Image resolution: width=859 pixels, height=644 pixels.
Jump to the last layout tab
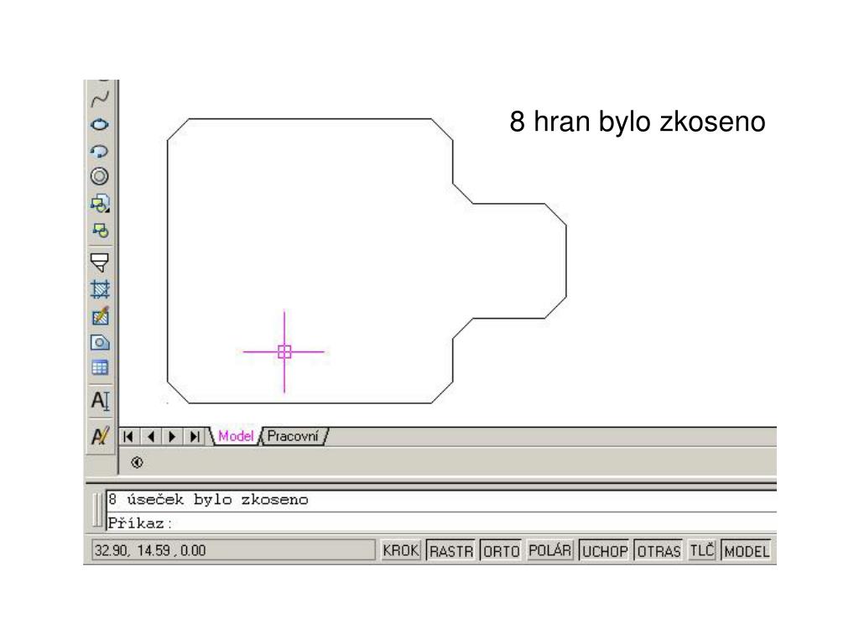pos(195,436)
